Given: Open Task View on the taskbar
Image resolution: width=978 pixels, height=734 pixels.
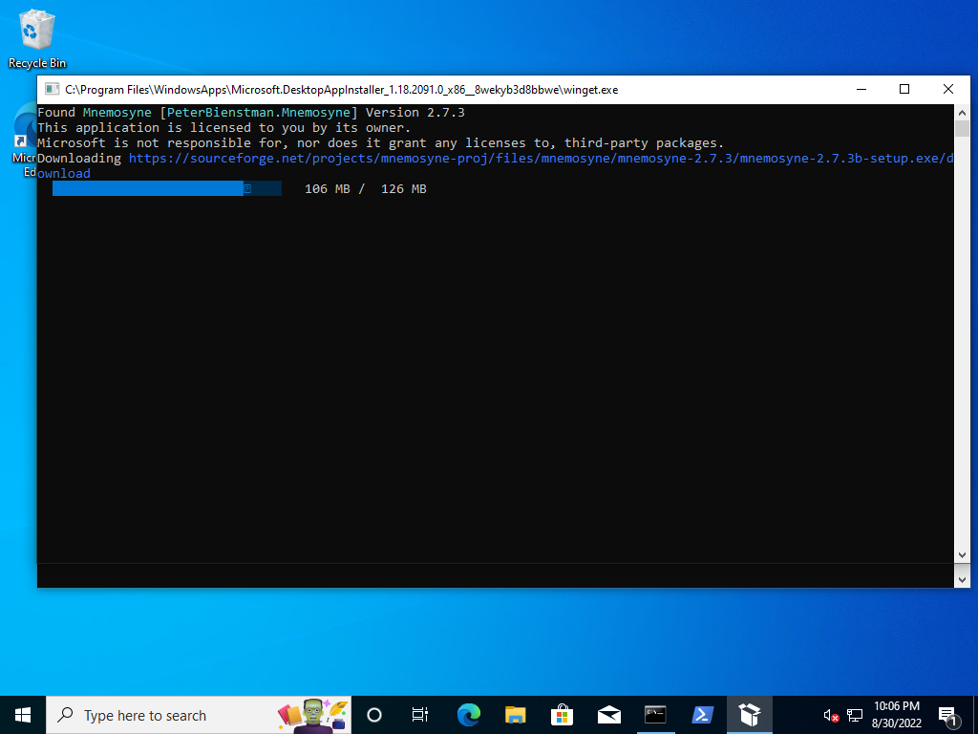Looking at the screenshot, I should pyautogui.click(x=420, y=715).
